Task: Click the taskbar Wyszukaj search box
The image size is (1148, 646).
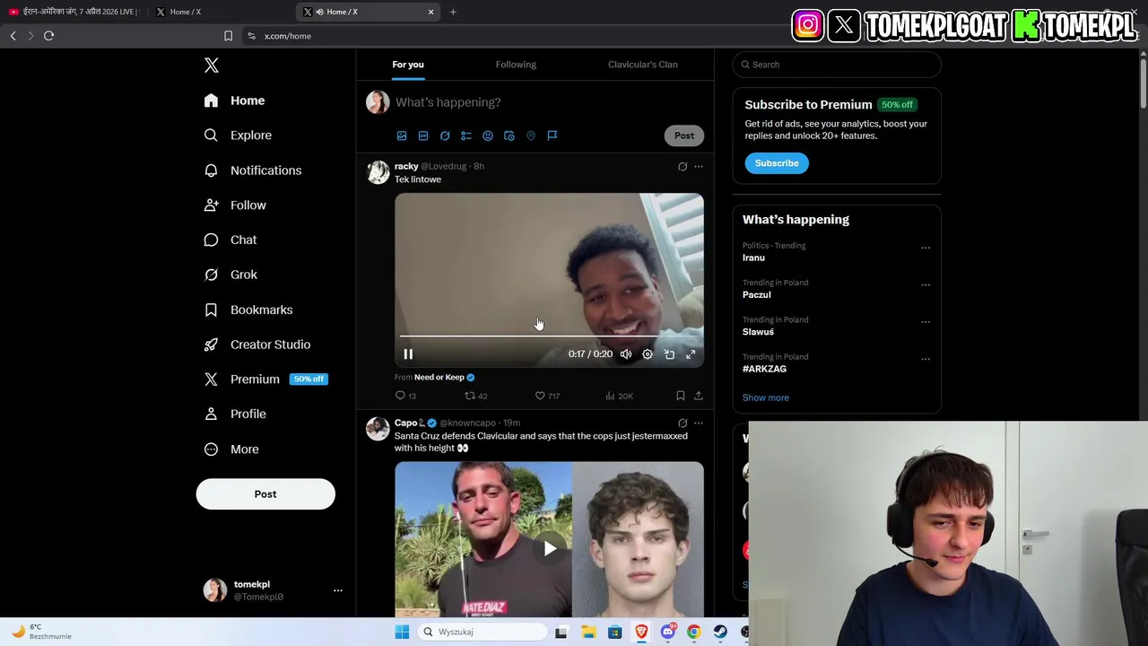Action: coord(483,632)
